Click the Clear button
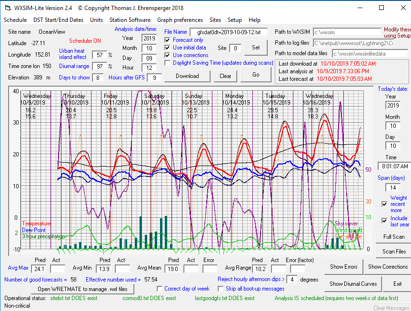The image size is (411, 311). (x=225, y=76)
